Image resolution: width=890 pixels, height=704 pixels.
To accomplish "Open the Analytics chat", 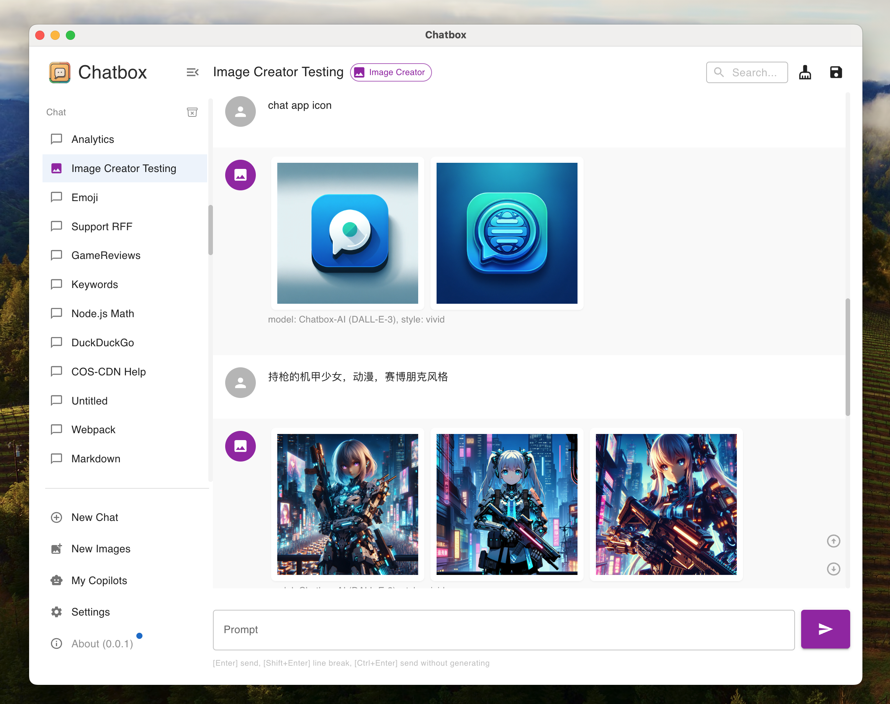I will (x=125, y=139).
